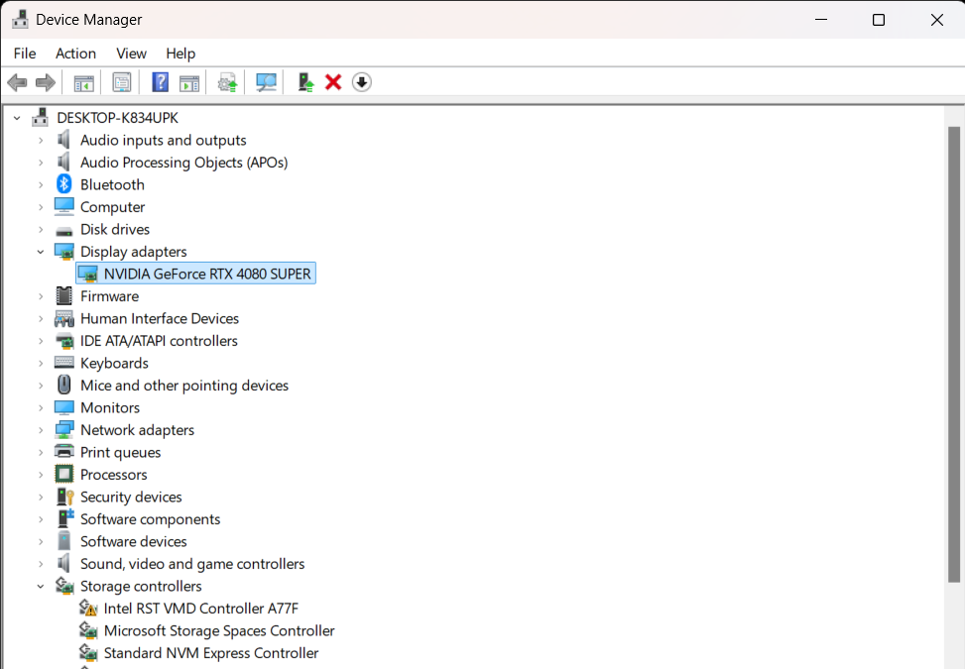Click the Network adapters icon
Image resolution: width=965 pixels, height=669 pixels.
64,430
